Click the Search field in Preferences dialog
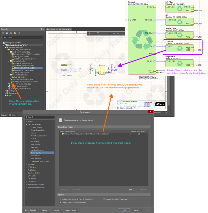Screen dimensions: 208x213 pyautogui.click(x=40, y=117)
